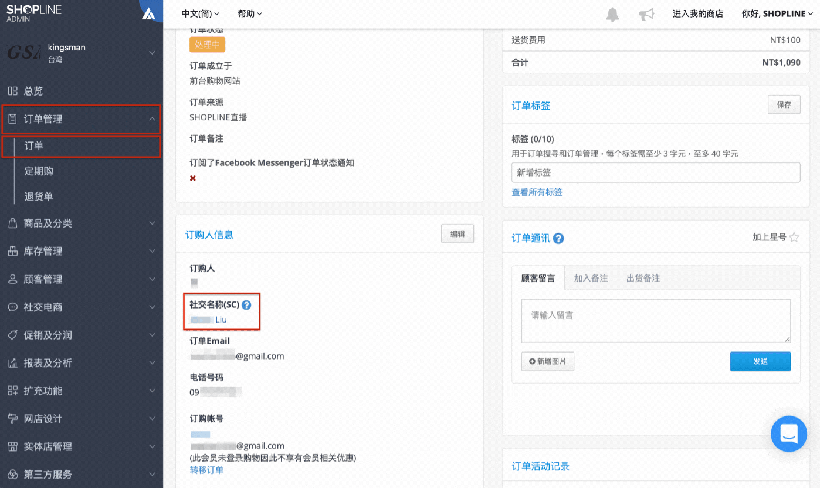Toggle the 加上星号 star
The width and height of the screenshot is (820, 488).
pyautogui.click(x=794, y=237)
